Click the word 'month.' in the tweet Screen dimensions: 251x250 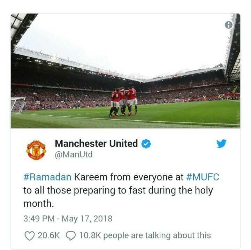(39, 204)
